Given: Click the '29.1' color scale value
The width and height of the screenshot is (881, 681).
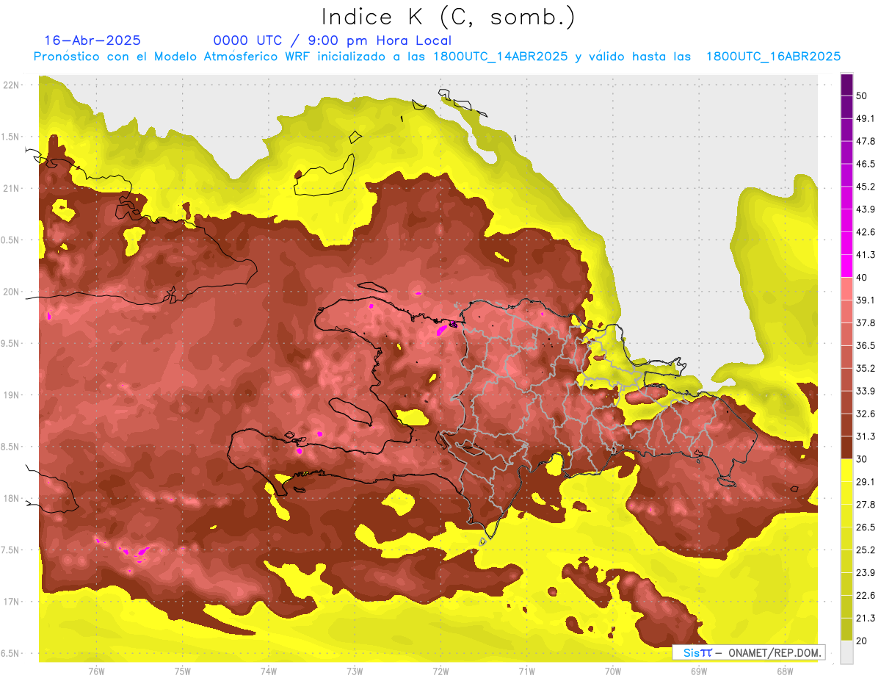Looking at the screenshot, I should coord(866,482).
